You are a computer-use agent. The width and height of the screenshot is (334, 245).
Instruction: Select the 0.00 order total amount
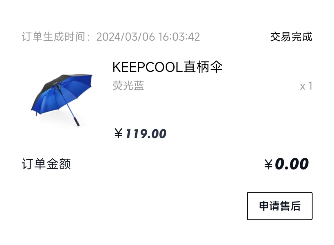point(292,164)
